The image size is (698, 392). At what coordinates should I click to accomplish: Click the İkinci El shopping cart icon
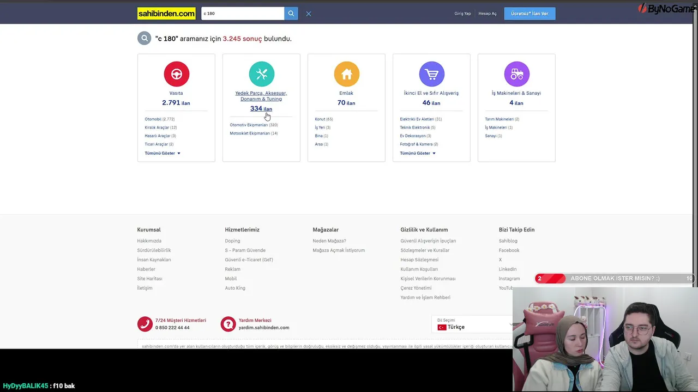point(431,74)
